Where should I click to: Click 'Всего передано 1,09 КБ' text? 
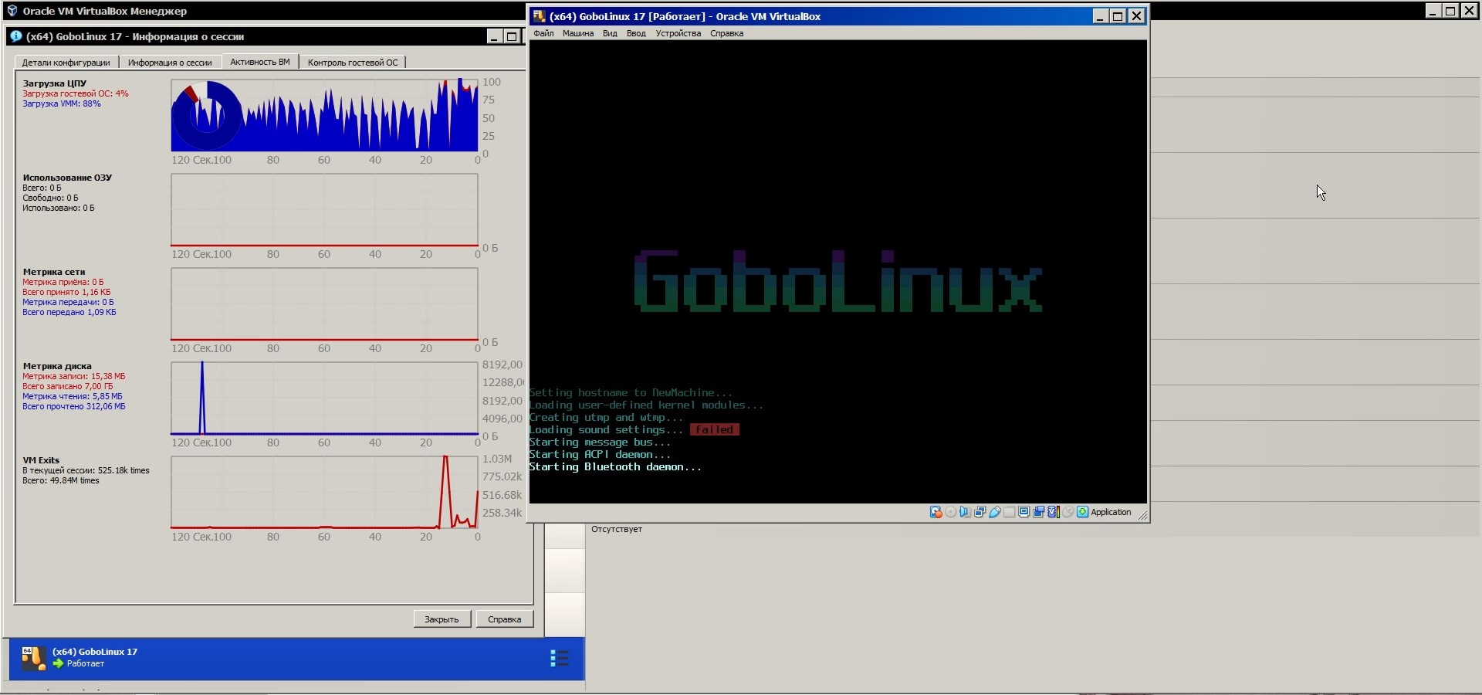coord(69,312)
